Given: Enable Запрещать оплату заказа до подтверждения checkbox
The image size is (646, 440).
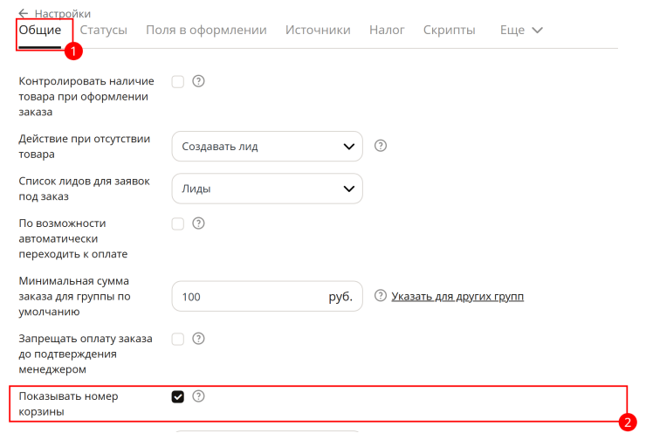Looking at the screenshot, I should 178,339.
